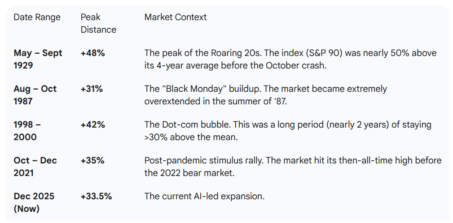
Task: Click the Peak Distance column header
Action: (x=98, y=23)
